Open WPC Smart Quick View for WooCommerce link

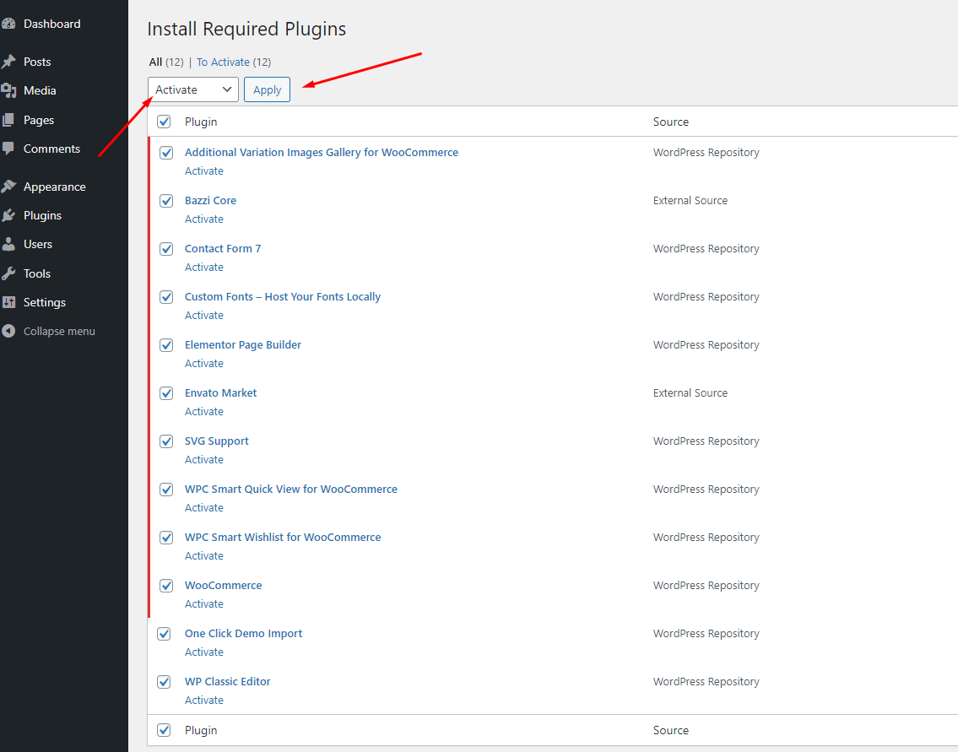[291, 489]
